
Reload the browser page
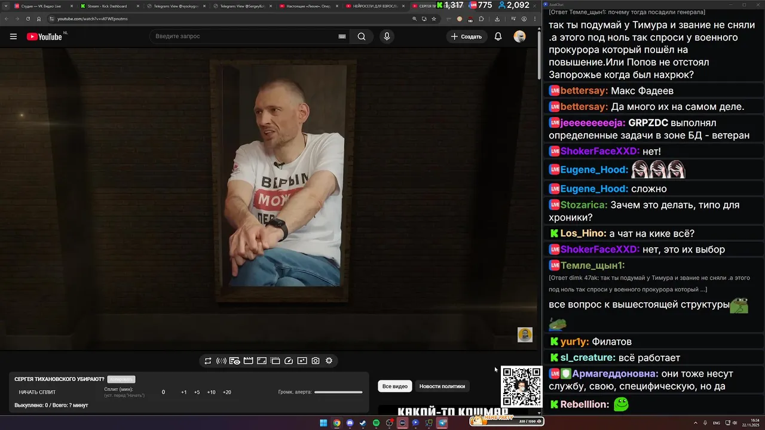[27, 19]
